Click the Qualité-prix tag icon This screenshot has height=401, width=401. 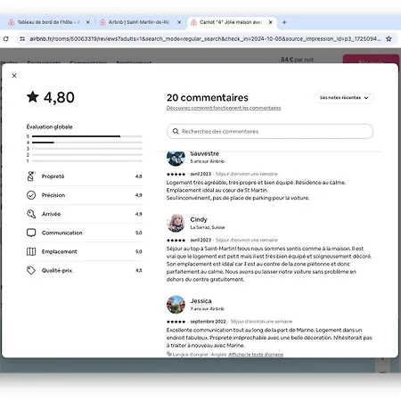click(31, 270)
